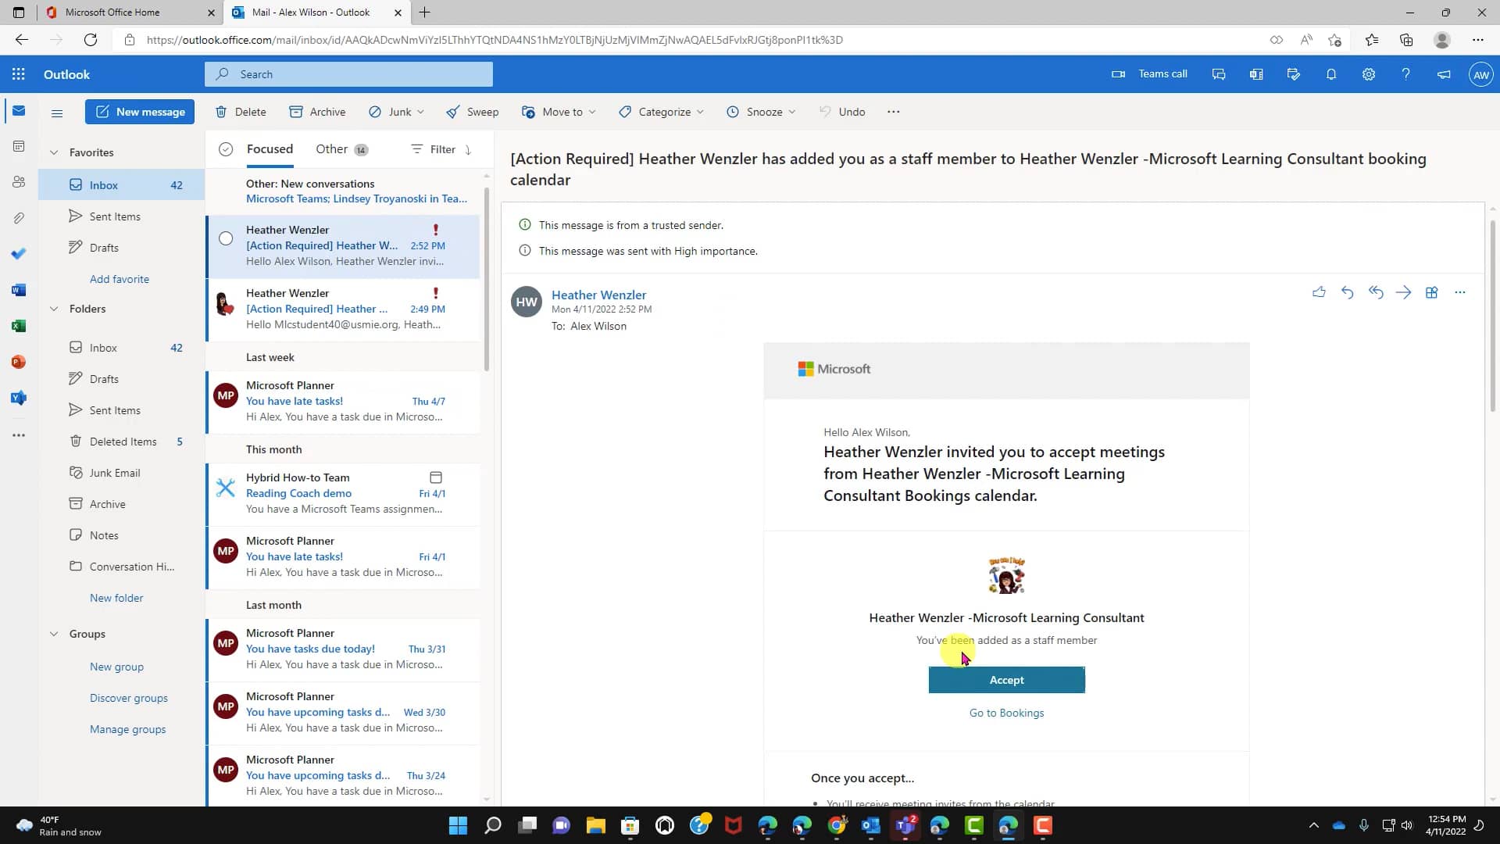Launch Yammer from the left rail
The image size is (1500, 844).
click(x=19, y=398)
